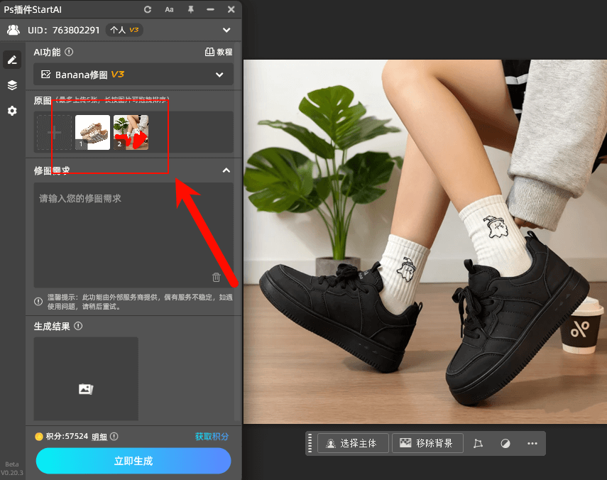Pin the StartAI plugin panel
The width and height of the screenshot is (607, 480).
click(x=190, y=9)
